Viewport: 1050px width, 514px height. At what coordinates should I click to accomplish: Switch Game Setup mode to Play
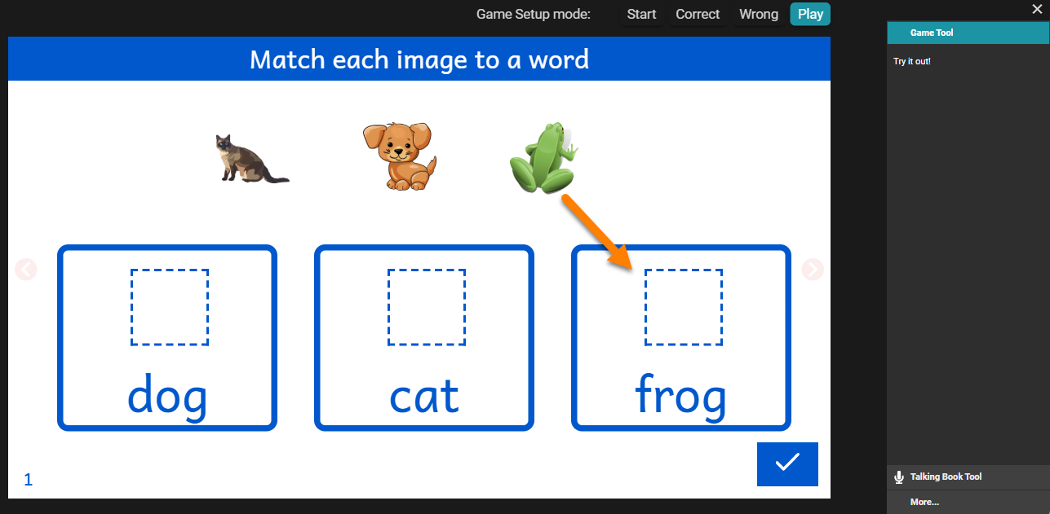click(810, 15)
